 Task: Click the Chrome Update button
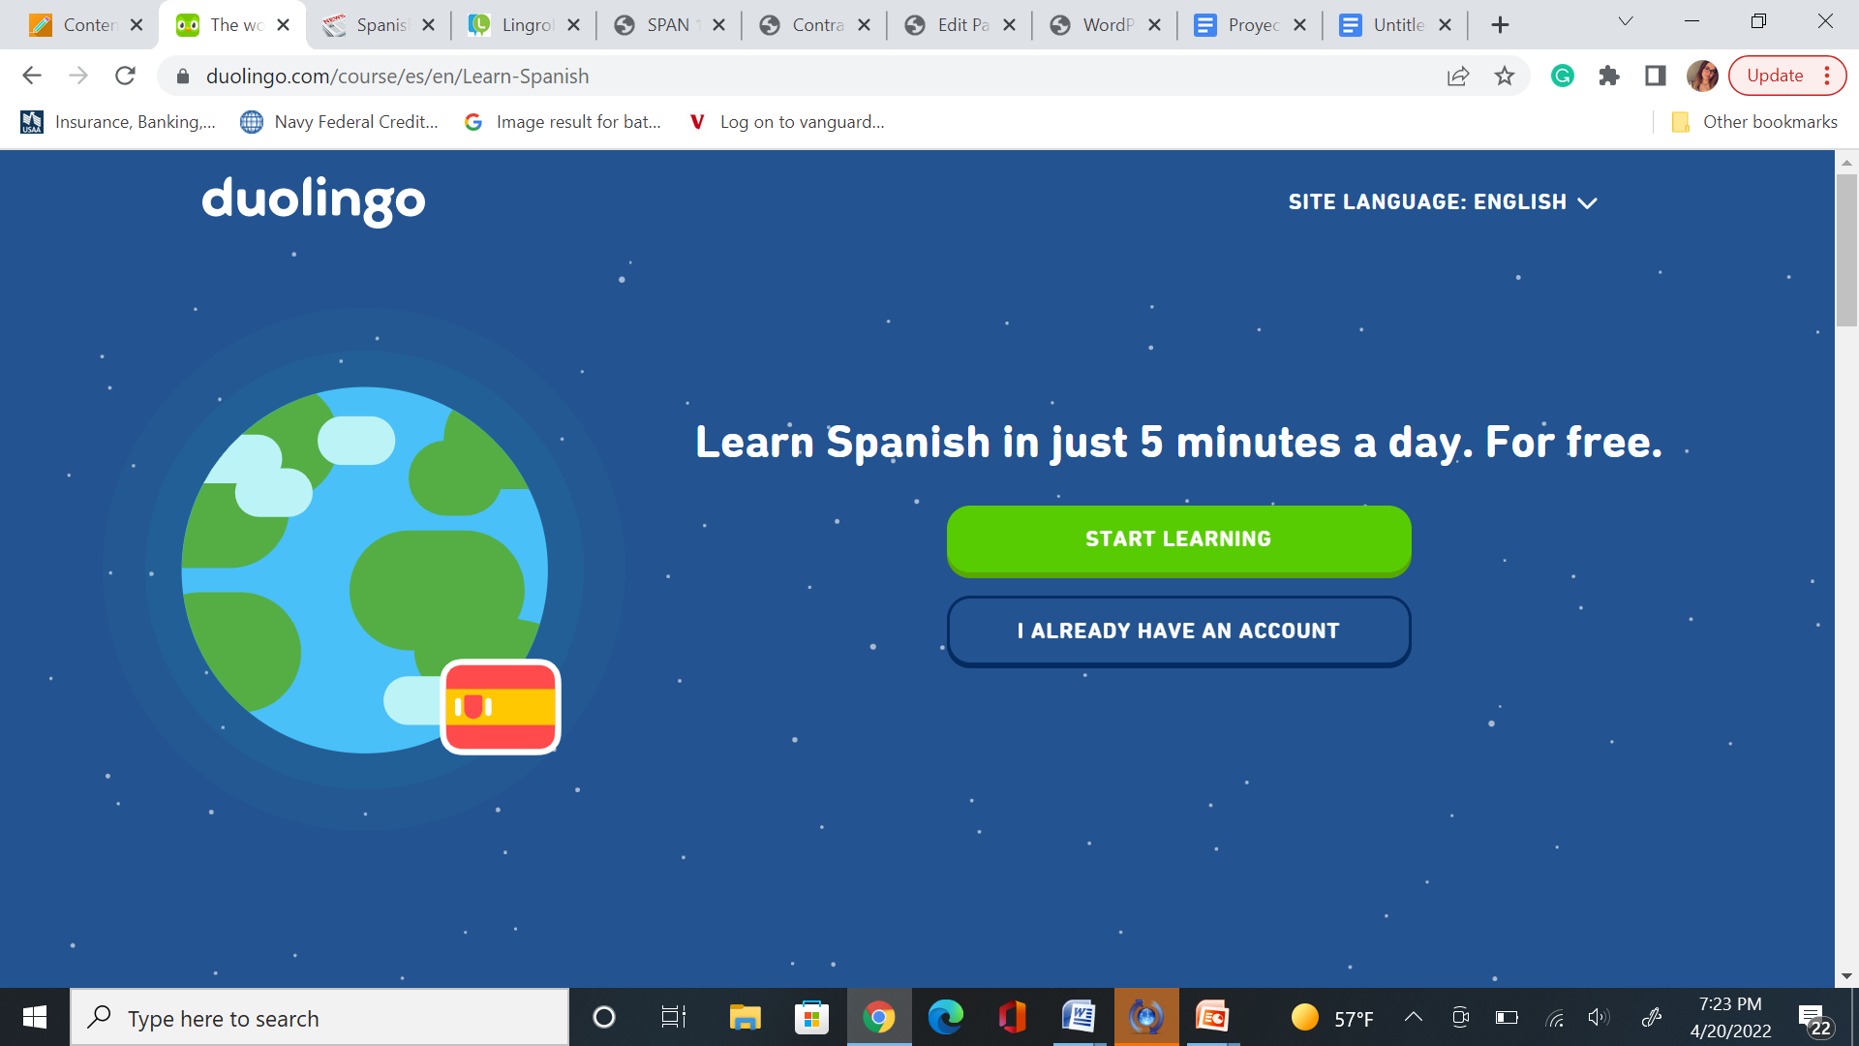click(x=1774, y=76)
